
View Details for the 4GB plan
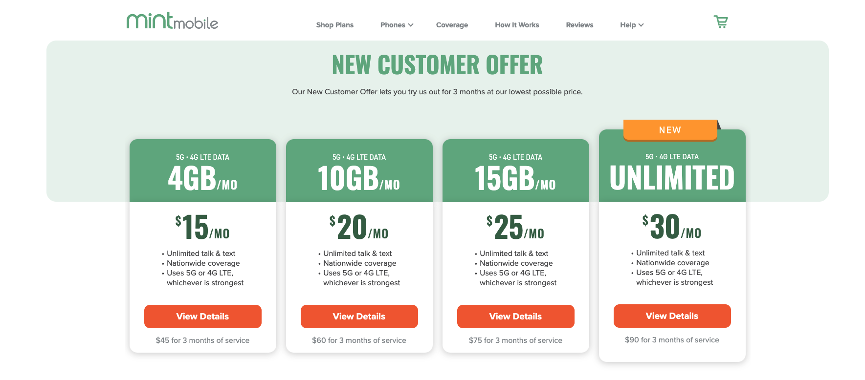(202, 317)
